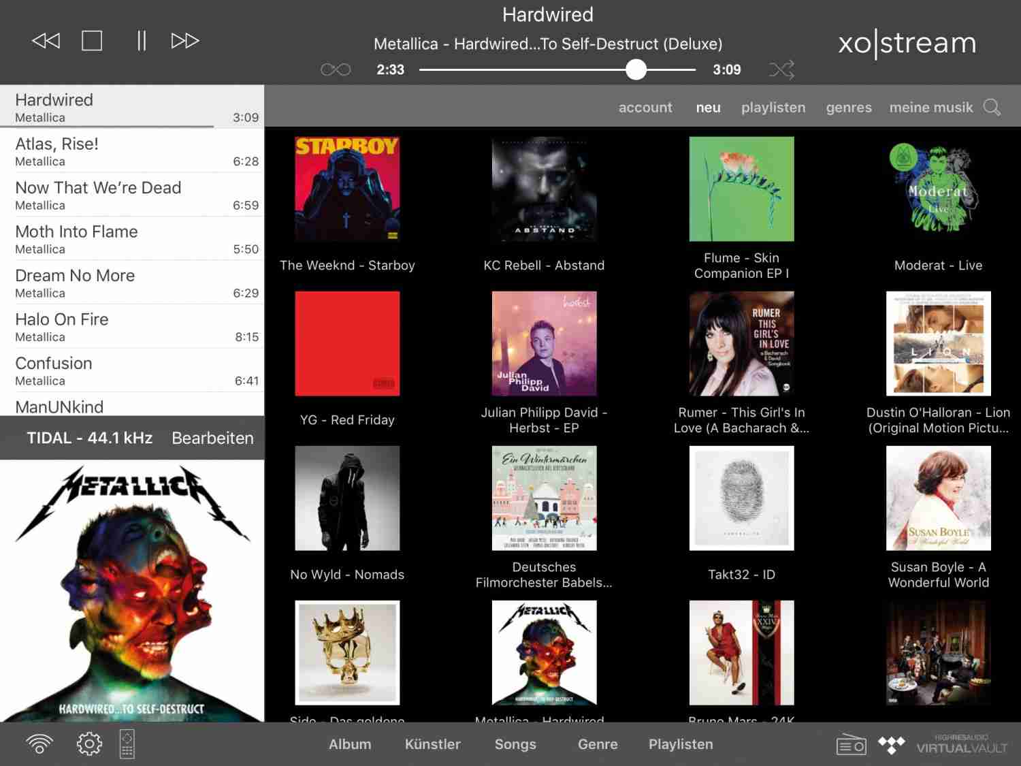Play Moth Into Flame track

132,238
